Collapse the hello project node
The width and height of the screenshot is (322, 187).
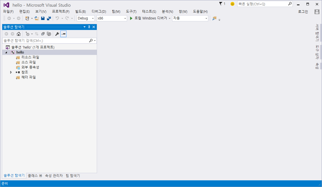[x=6, y=52]
